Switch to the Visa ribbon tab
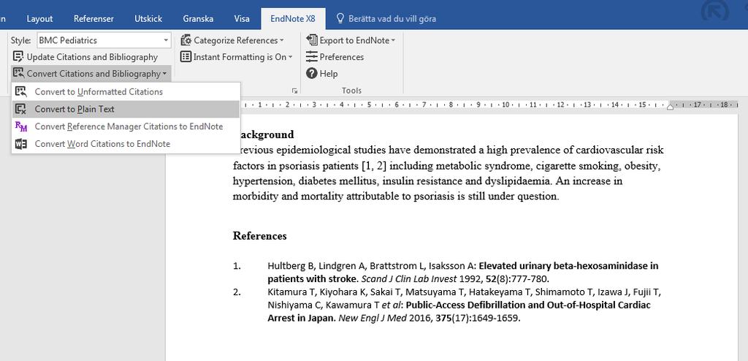The image size is (748, 361). (242, 18)
